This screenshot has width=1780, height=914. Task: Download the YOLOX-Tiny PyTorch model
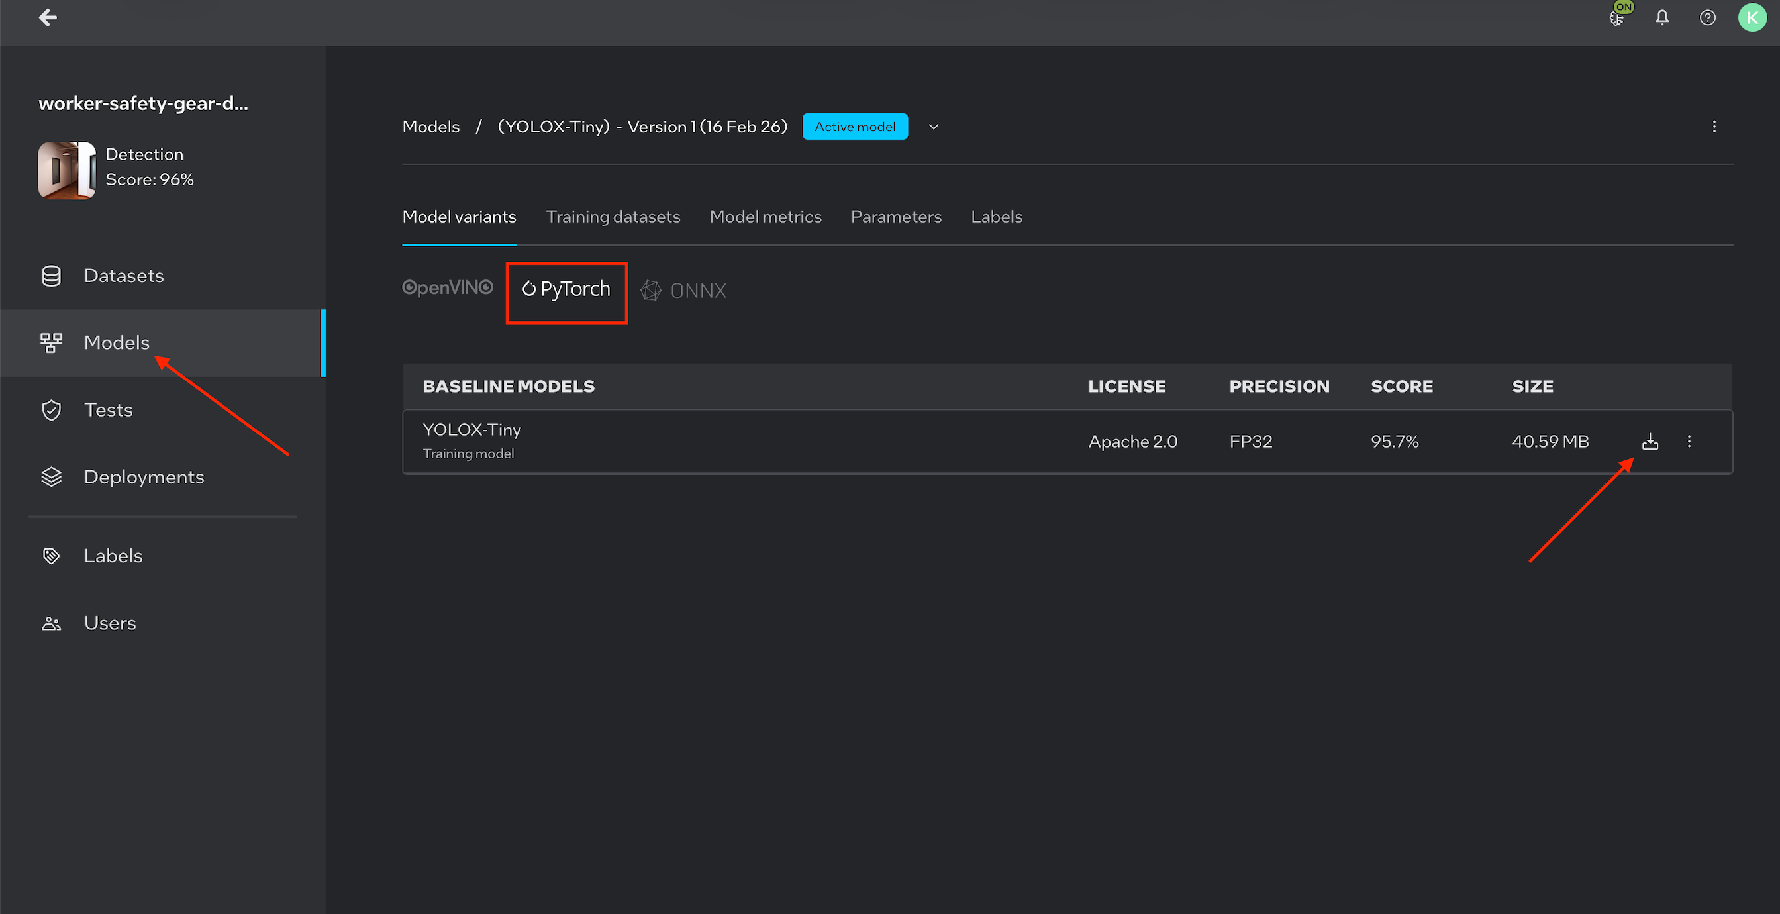tap(1650, 441)
